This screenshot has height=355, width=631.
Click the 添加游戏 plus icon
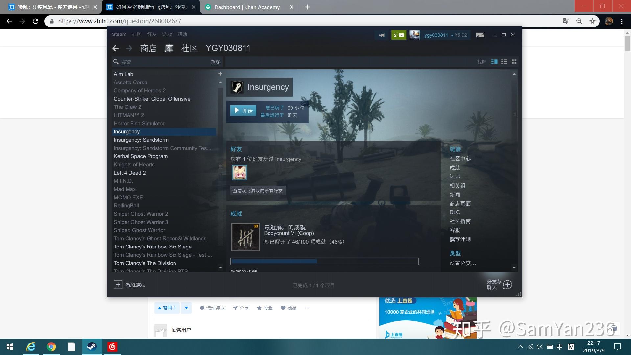pyautogui.click(x=118, y=285)
